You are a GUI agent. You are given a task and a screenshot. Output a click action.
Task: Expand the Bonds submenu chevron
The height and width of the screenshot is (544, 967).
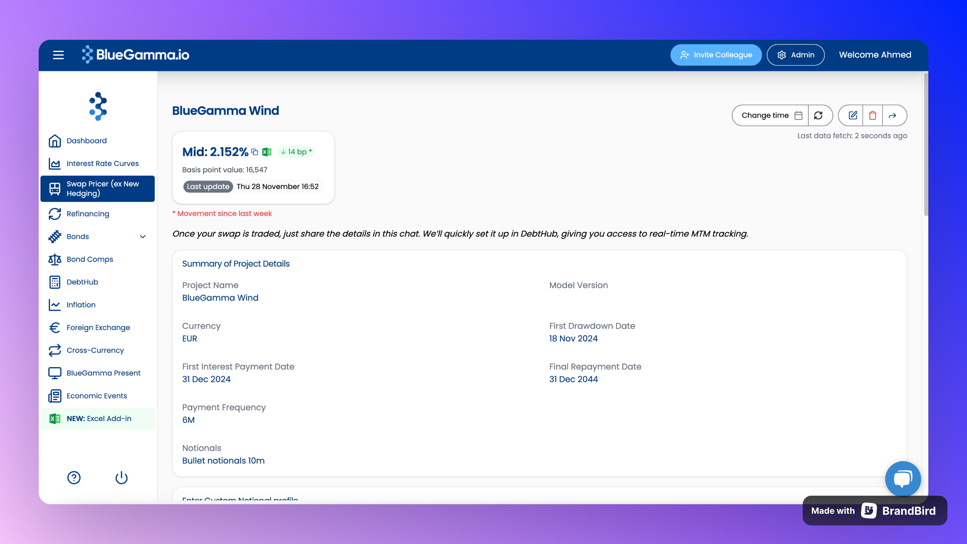tap(143, 237)
